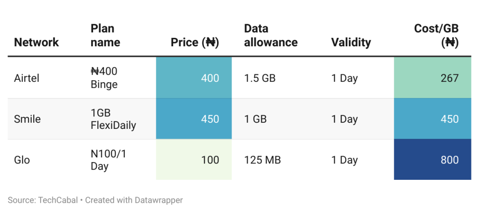
Task: Open the Created with Datawrapper link
Action: [x=134, y=200]
